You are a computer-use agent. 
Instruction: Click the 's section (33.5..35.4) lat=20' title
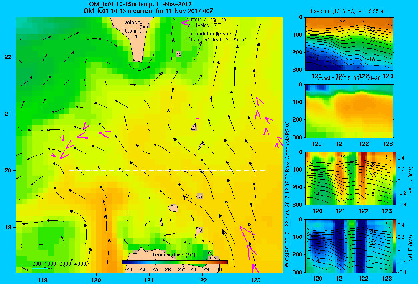(x=348, y=79)
